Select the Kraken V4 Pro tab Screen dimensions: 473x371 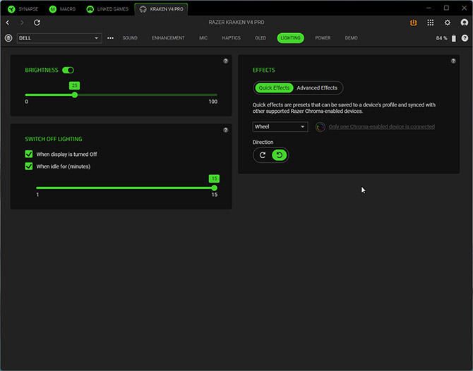[x=161, y=9]
